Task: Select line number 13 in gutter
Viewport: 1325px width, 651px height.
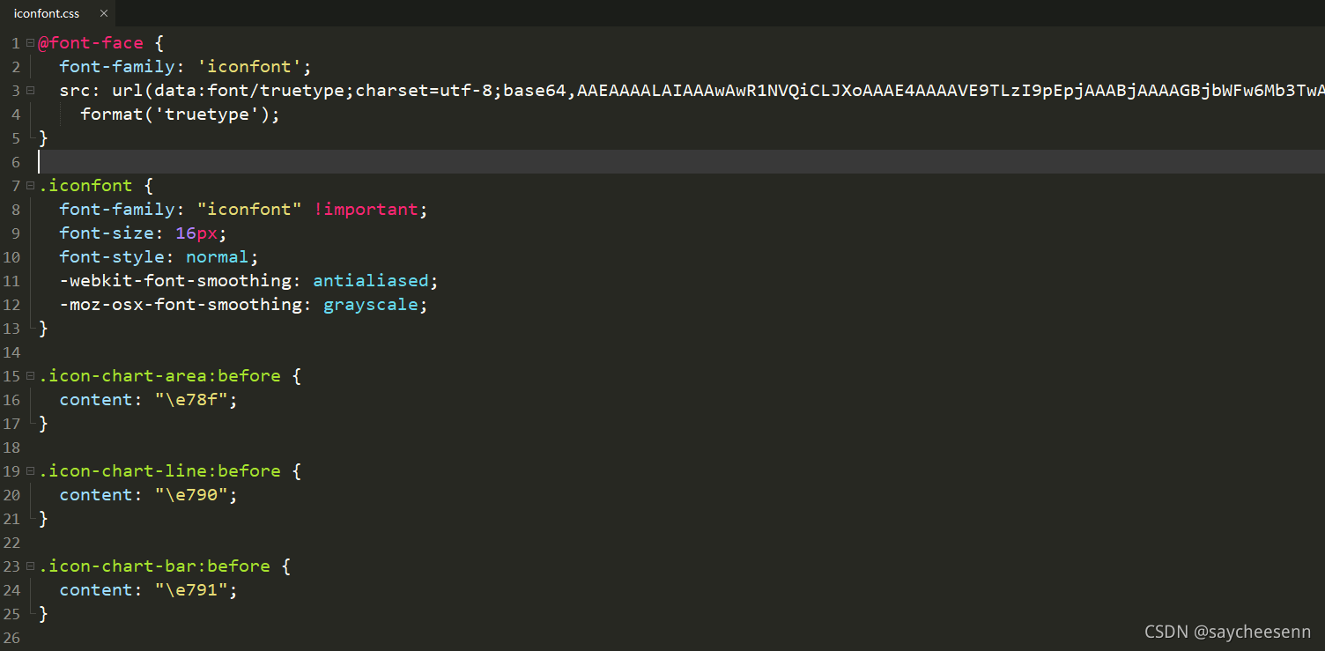Action: [x=12, y=329]
